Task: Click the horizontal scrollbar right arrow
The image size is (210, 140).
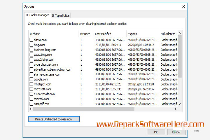Action: [176, 109]
